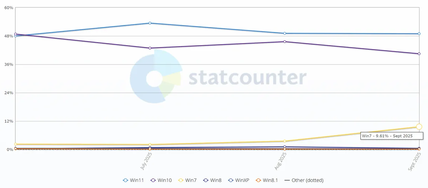Screen dimensions: 428x188
Task: Click the Win10 Sept 2025 data point
Action: click(x=419, y=54)
